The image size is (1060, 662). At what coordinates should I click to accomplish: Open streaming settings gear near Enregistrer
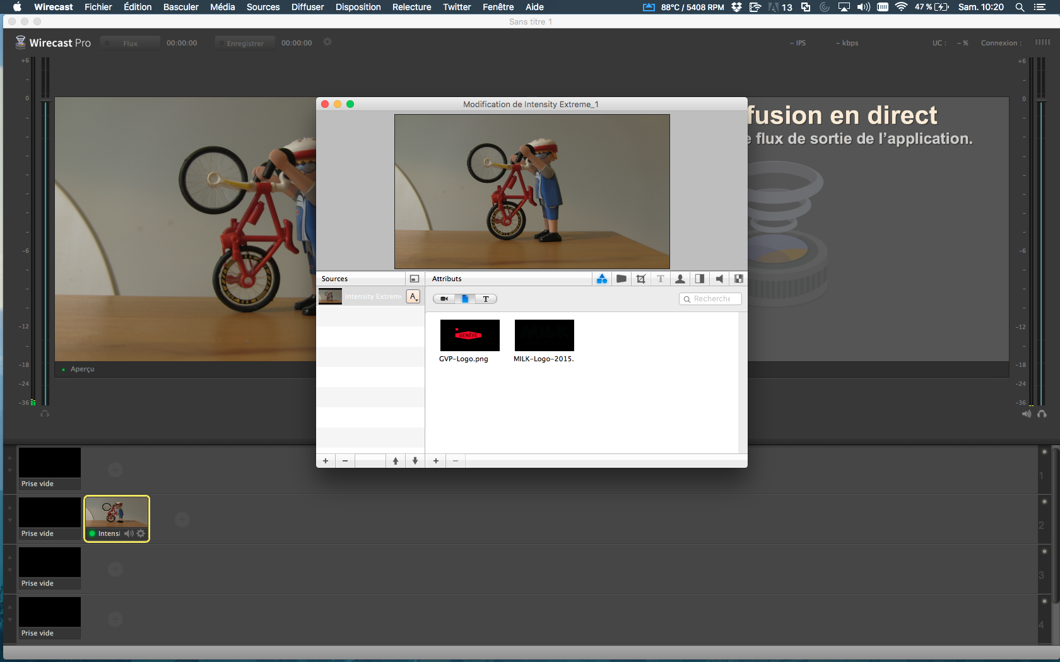point(327,42)
